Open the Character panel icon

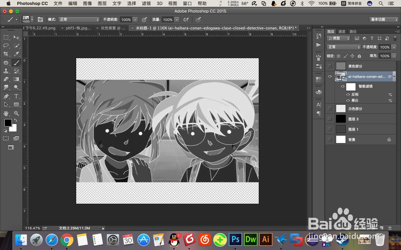point(319,104)
